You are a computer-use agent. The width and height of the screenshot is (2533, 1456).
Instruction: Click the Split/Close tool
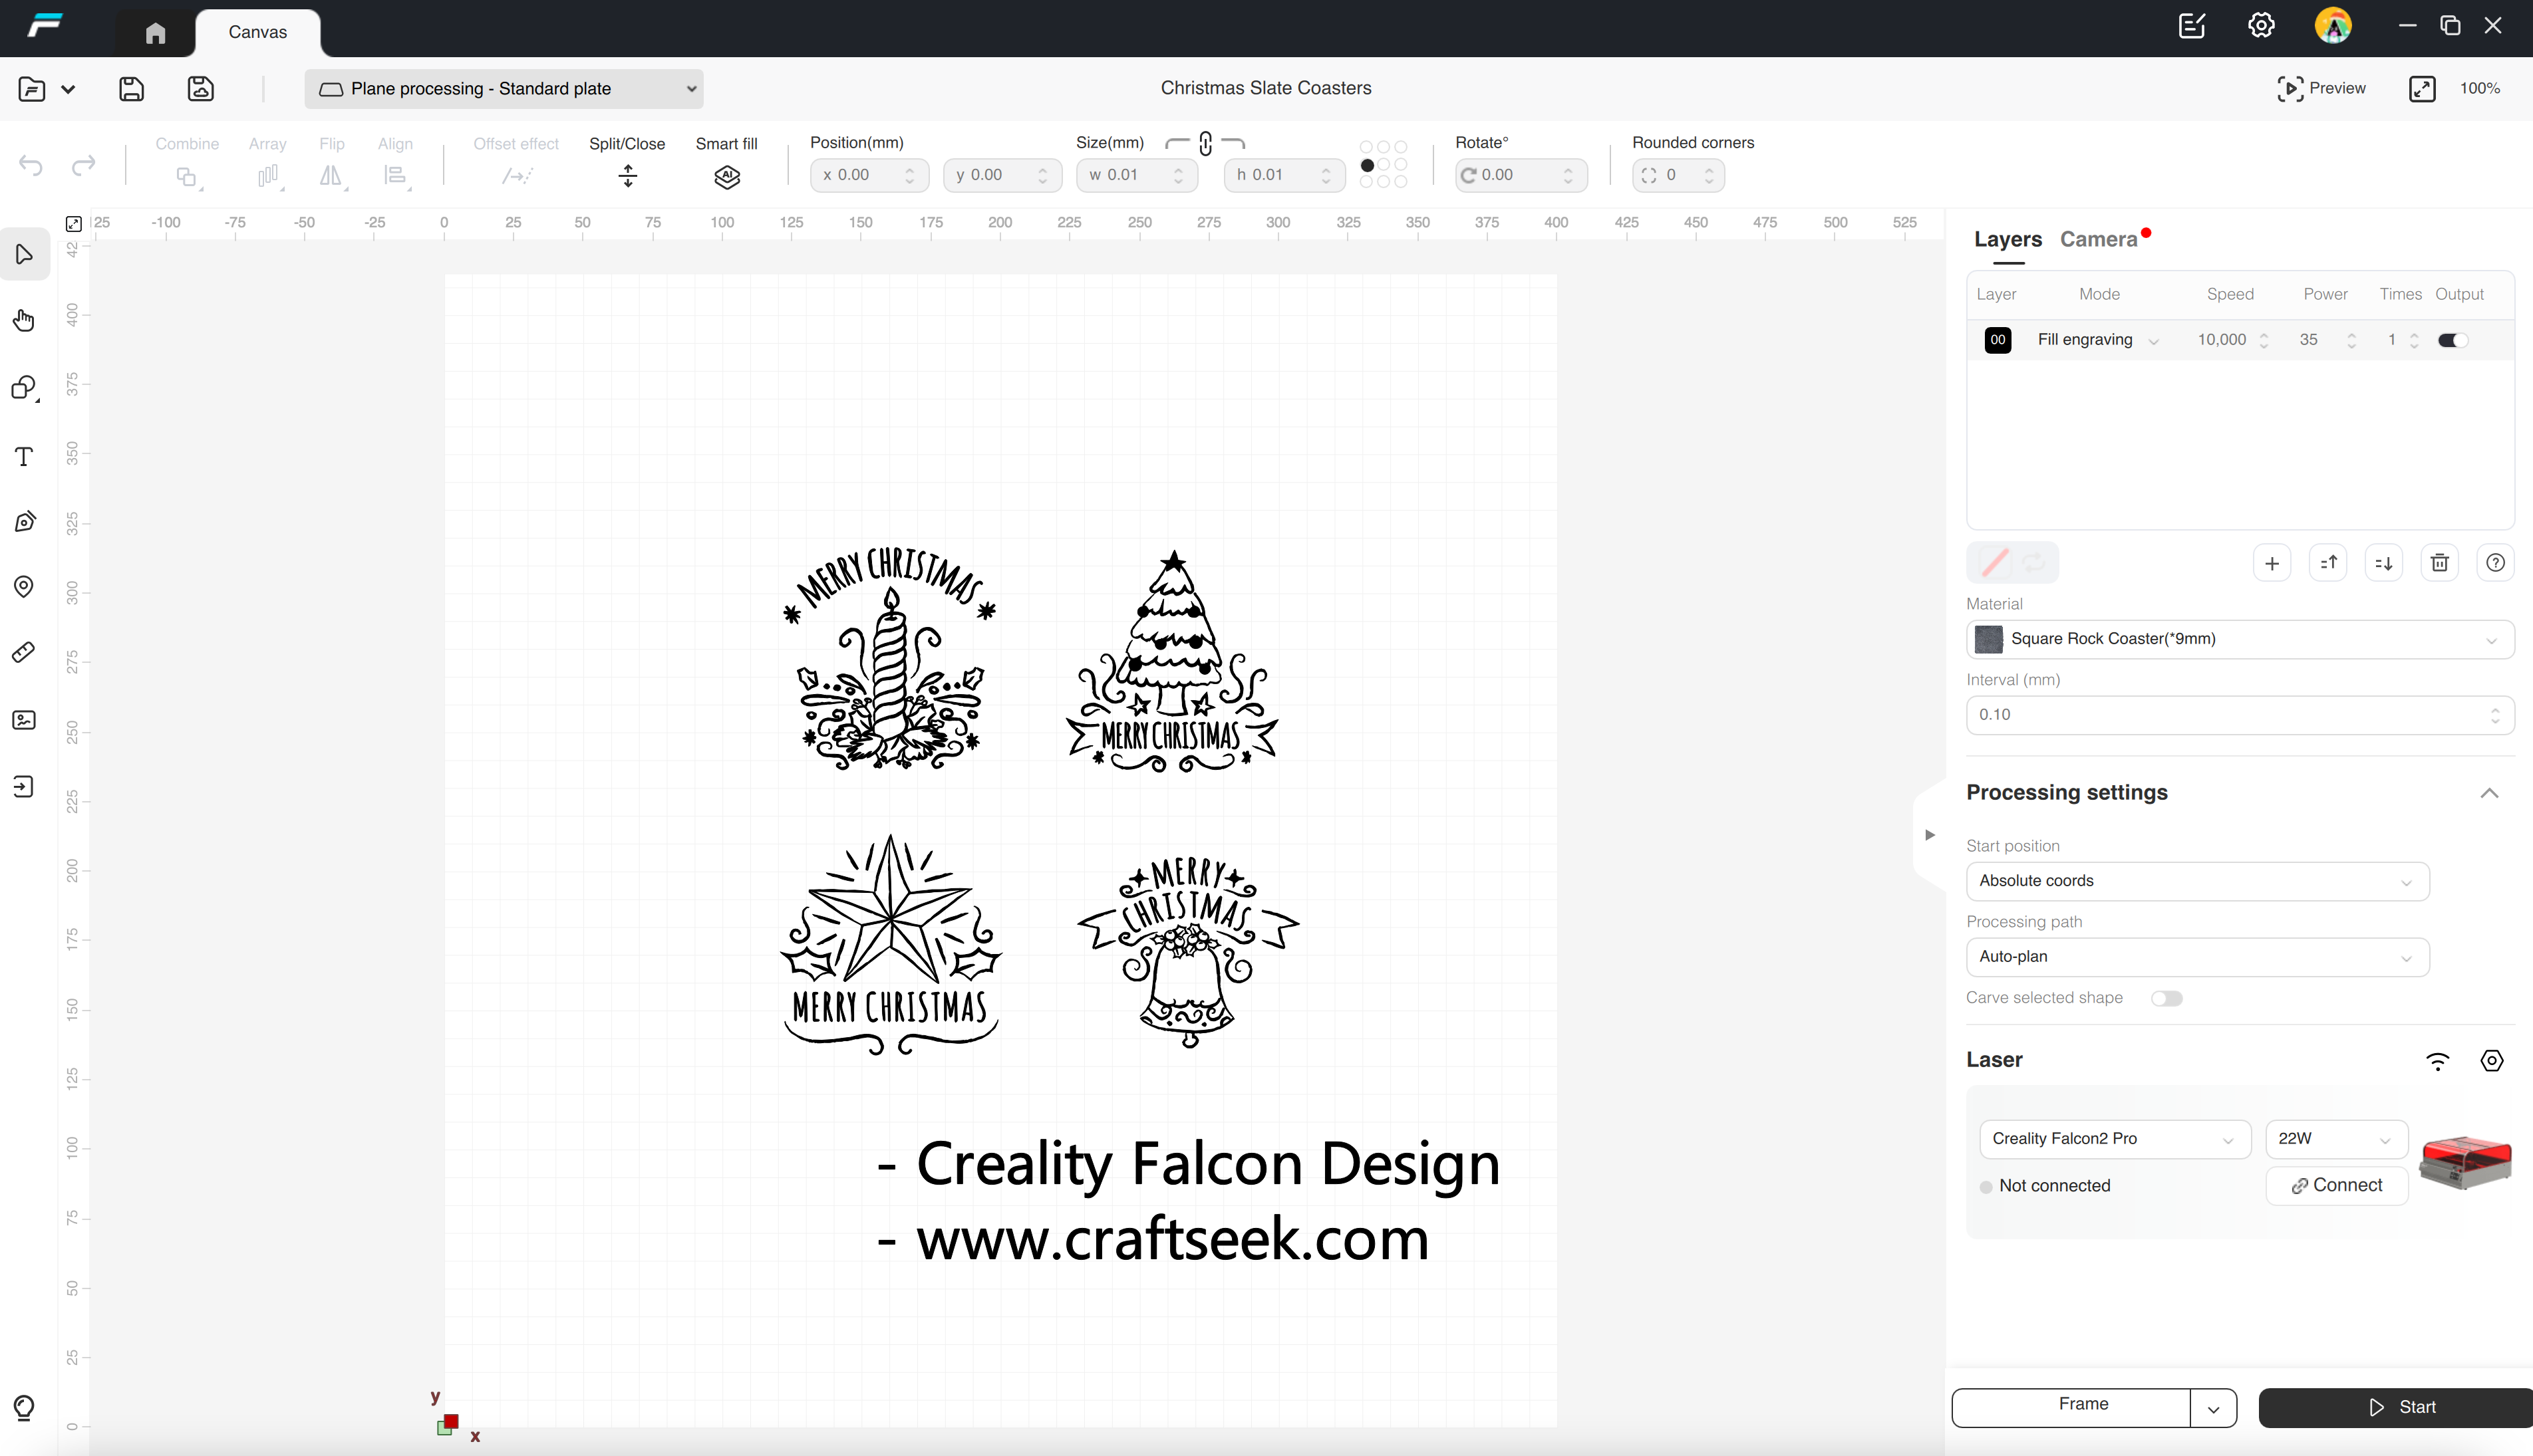pyautogui.click(x=627, y=177)
